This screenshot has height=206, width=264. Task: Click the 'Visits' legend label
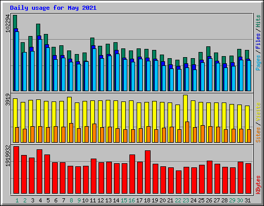point(258,112)
